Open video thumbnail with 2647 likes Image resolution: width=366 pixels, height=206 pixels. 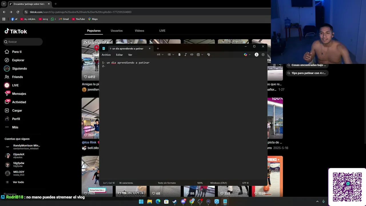point(90,118)
